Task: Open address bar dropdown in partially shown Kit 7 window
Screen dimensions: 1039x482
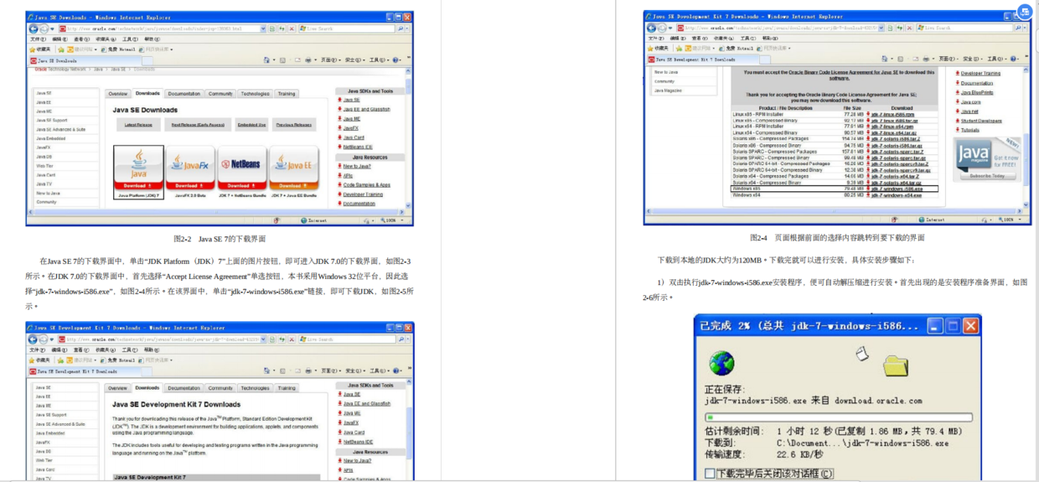Action: click(264, 339)
